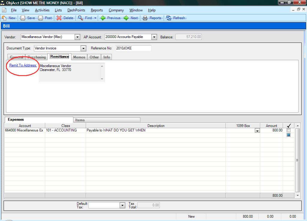Open the DashPoints menu

click(x=76, y=10)
